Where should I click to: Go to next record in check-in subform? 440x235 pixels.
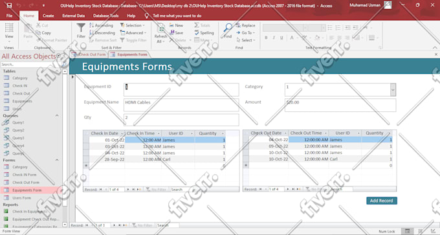click(128, 190)
